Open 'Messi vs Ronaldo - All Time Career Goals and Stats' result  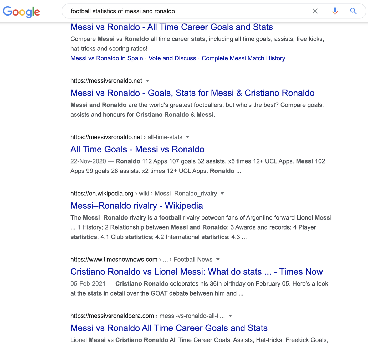tap(172, 27)
